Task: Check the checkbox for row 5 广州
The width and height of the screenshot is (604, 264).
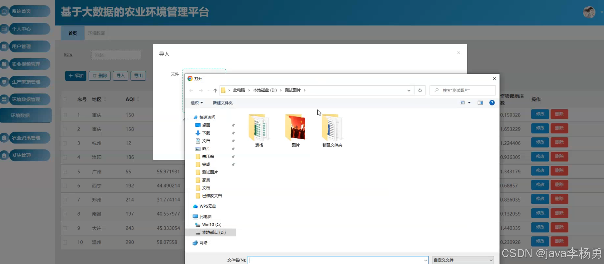Action: coord(65,172)
